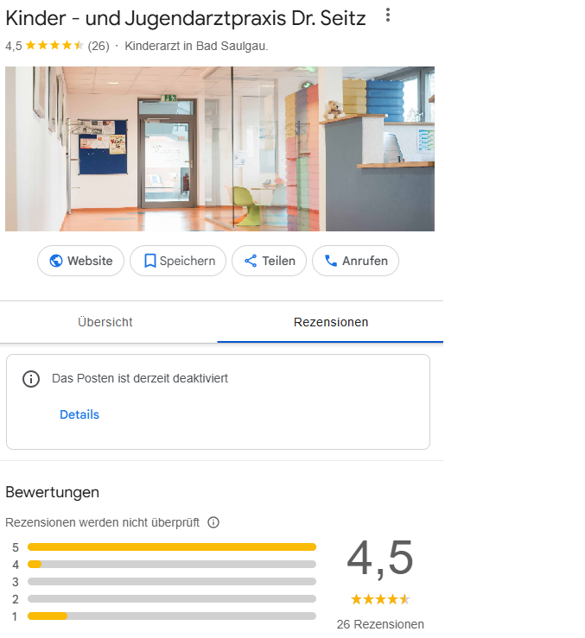This screenshot has height=638, width=585.
Task: Click the phone icon to call
Action: [x=331, y=261]
